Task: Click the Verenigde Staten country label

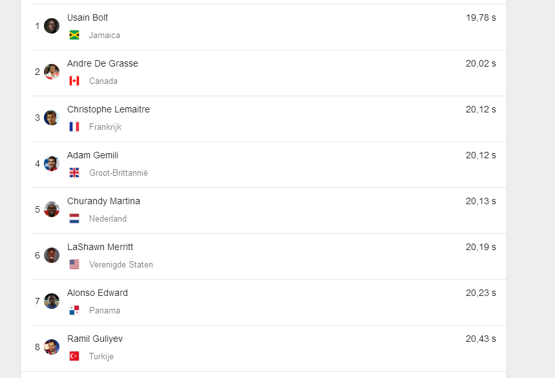Action: [121, 265]
